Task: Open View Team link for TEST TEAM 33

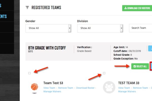Action: 124,88
